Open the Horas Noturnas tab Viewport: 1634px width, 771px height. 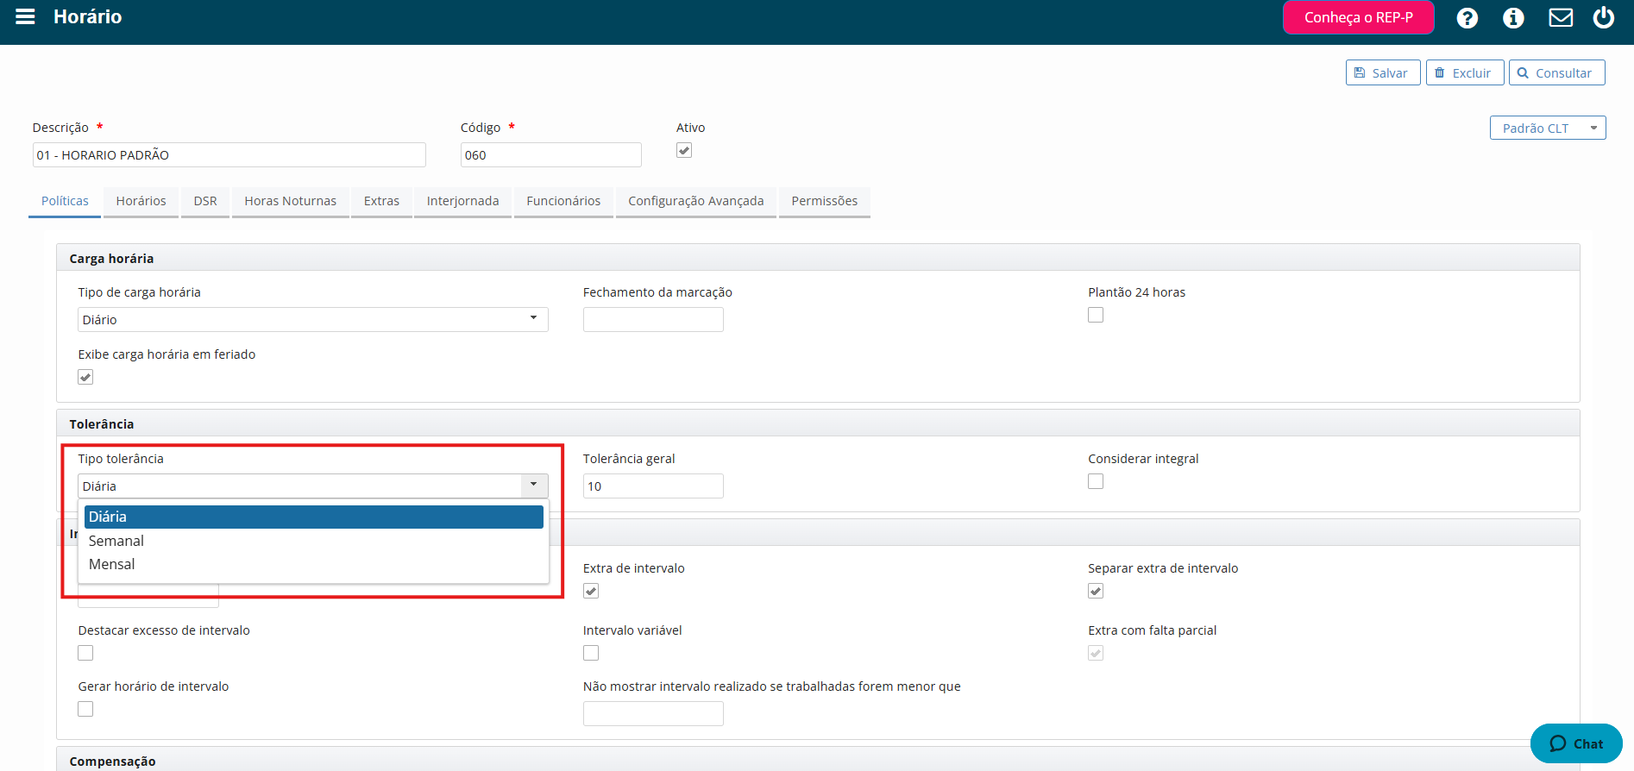coord(291,201)
